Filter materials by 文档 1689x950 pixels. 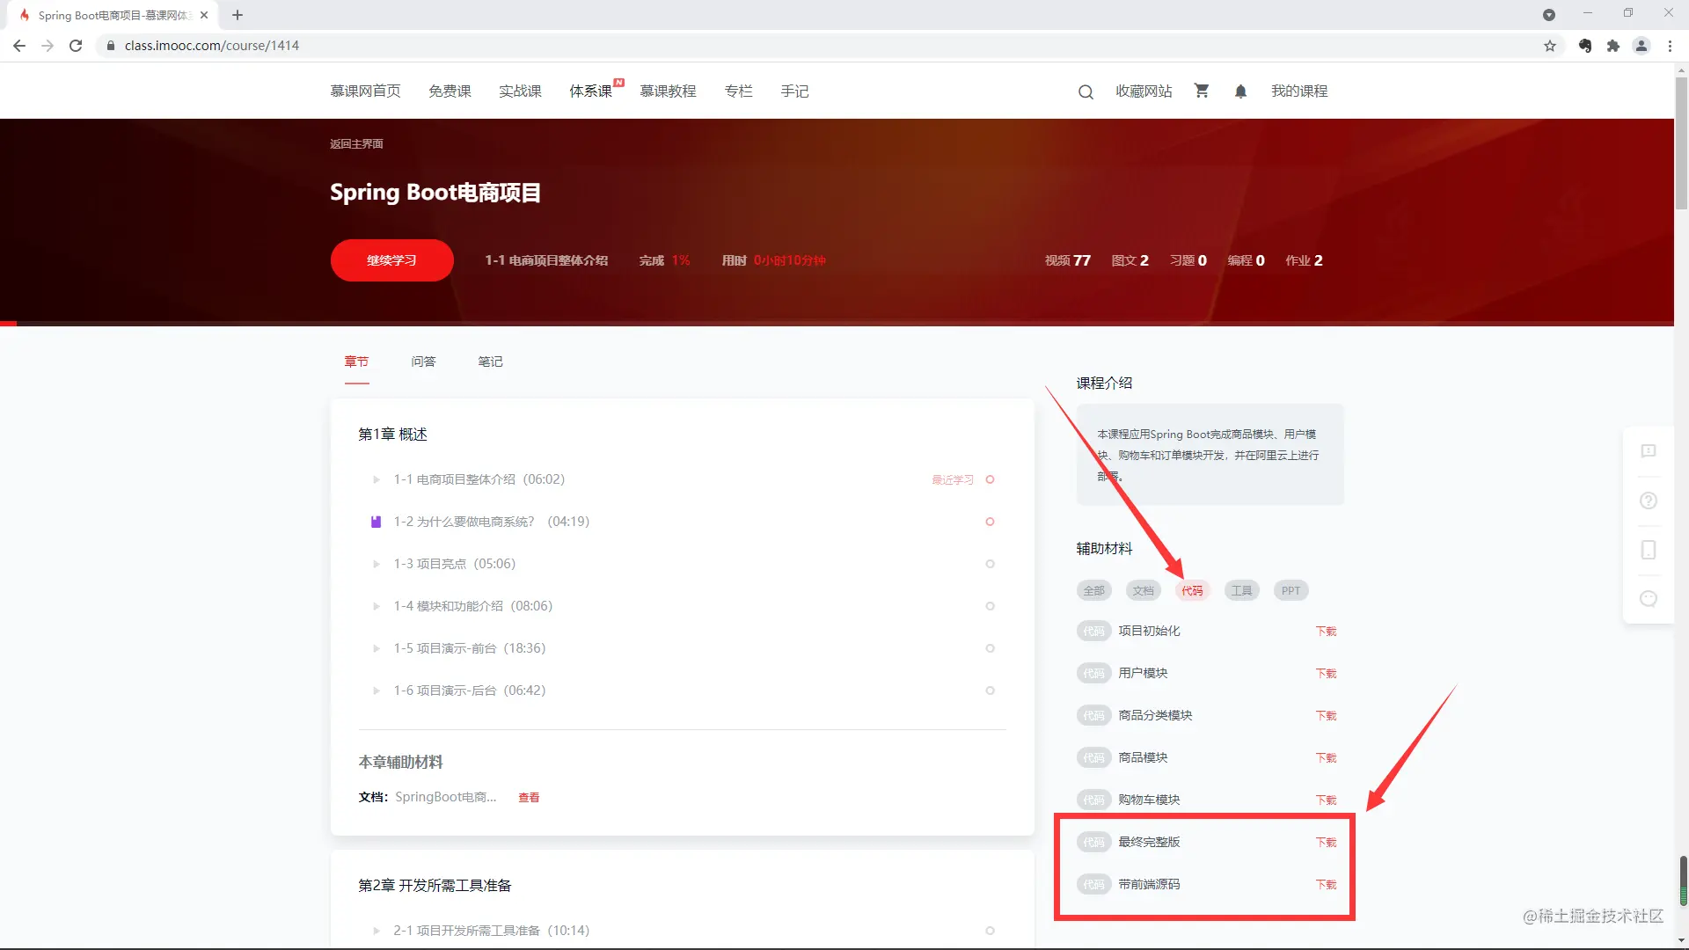1144,591
